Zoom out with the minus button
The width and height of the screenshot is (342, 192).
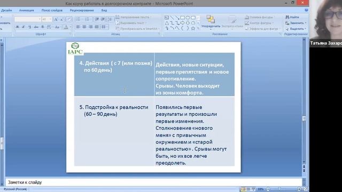pos(268,189)
